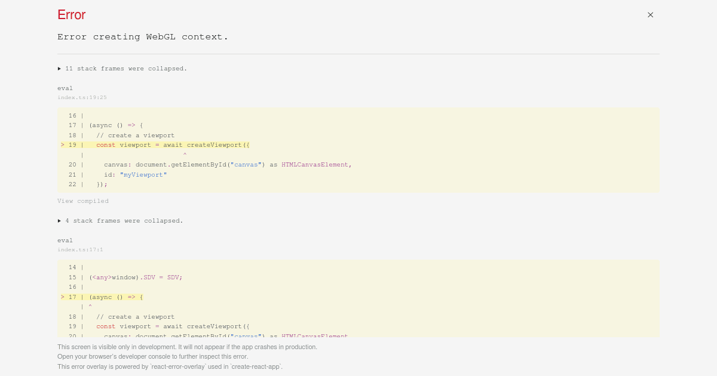Click the 'react-error-overlay' footer text
Screen dimensions: 717x376
(170, 366)
